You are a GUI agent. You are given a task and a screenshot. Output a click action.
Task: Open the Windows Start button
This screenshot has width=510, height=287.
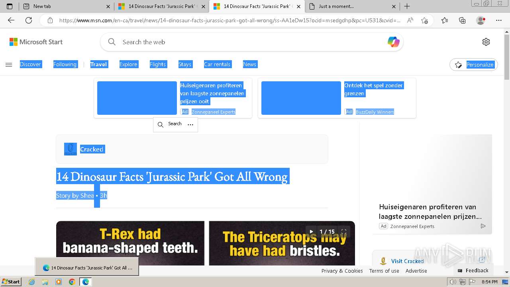click(x=11, y=282)
